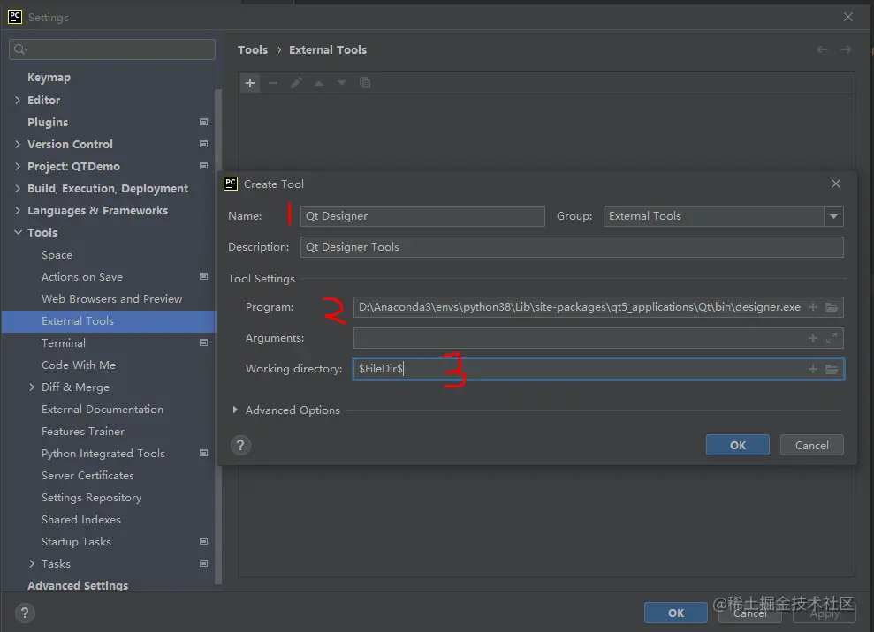Open Server Certificates settings
This screenshot has width=874, height=632.
point(87,476)
